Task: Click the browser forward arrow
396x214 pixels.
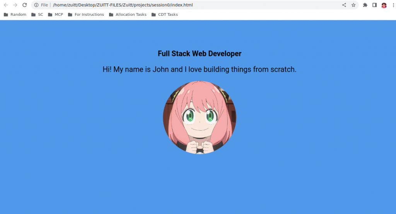Action: [x=15, y=5]
